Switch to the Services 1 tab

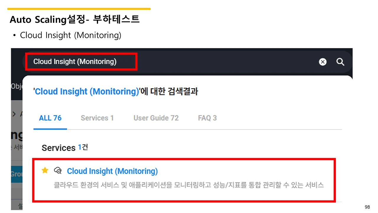(x=97, y=118)
